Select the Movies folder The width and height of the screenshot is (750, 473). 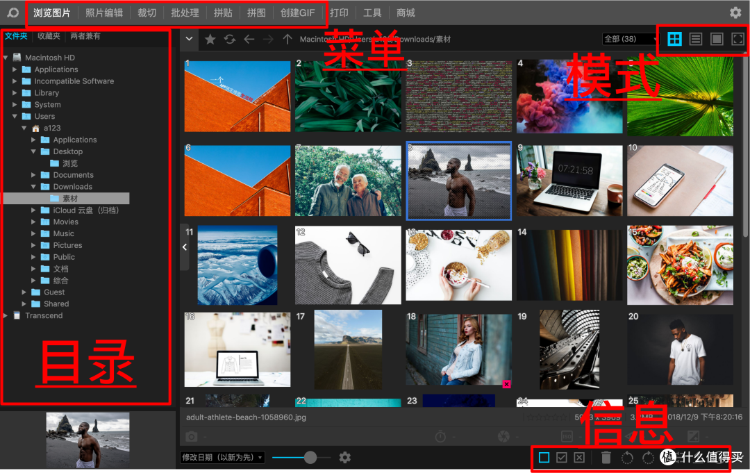(x=65, y=222)
